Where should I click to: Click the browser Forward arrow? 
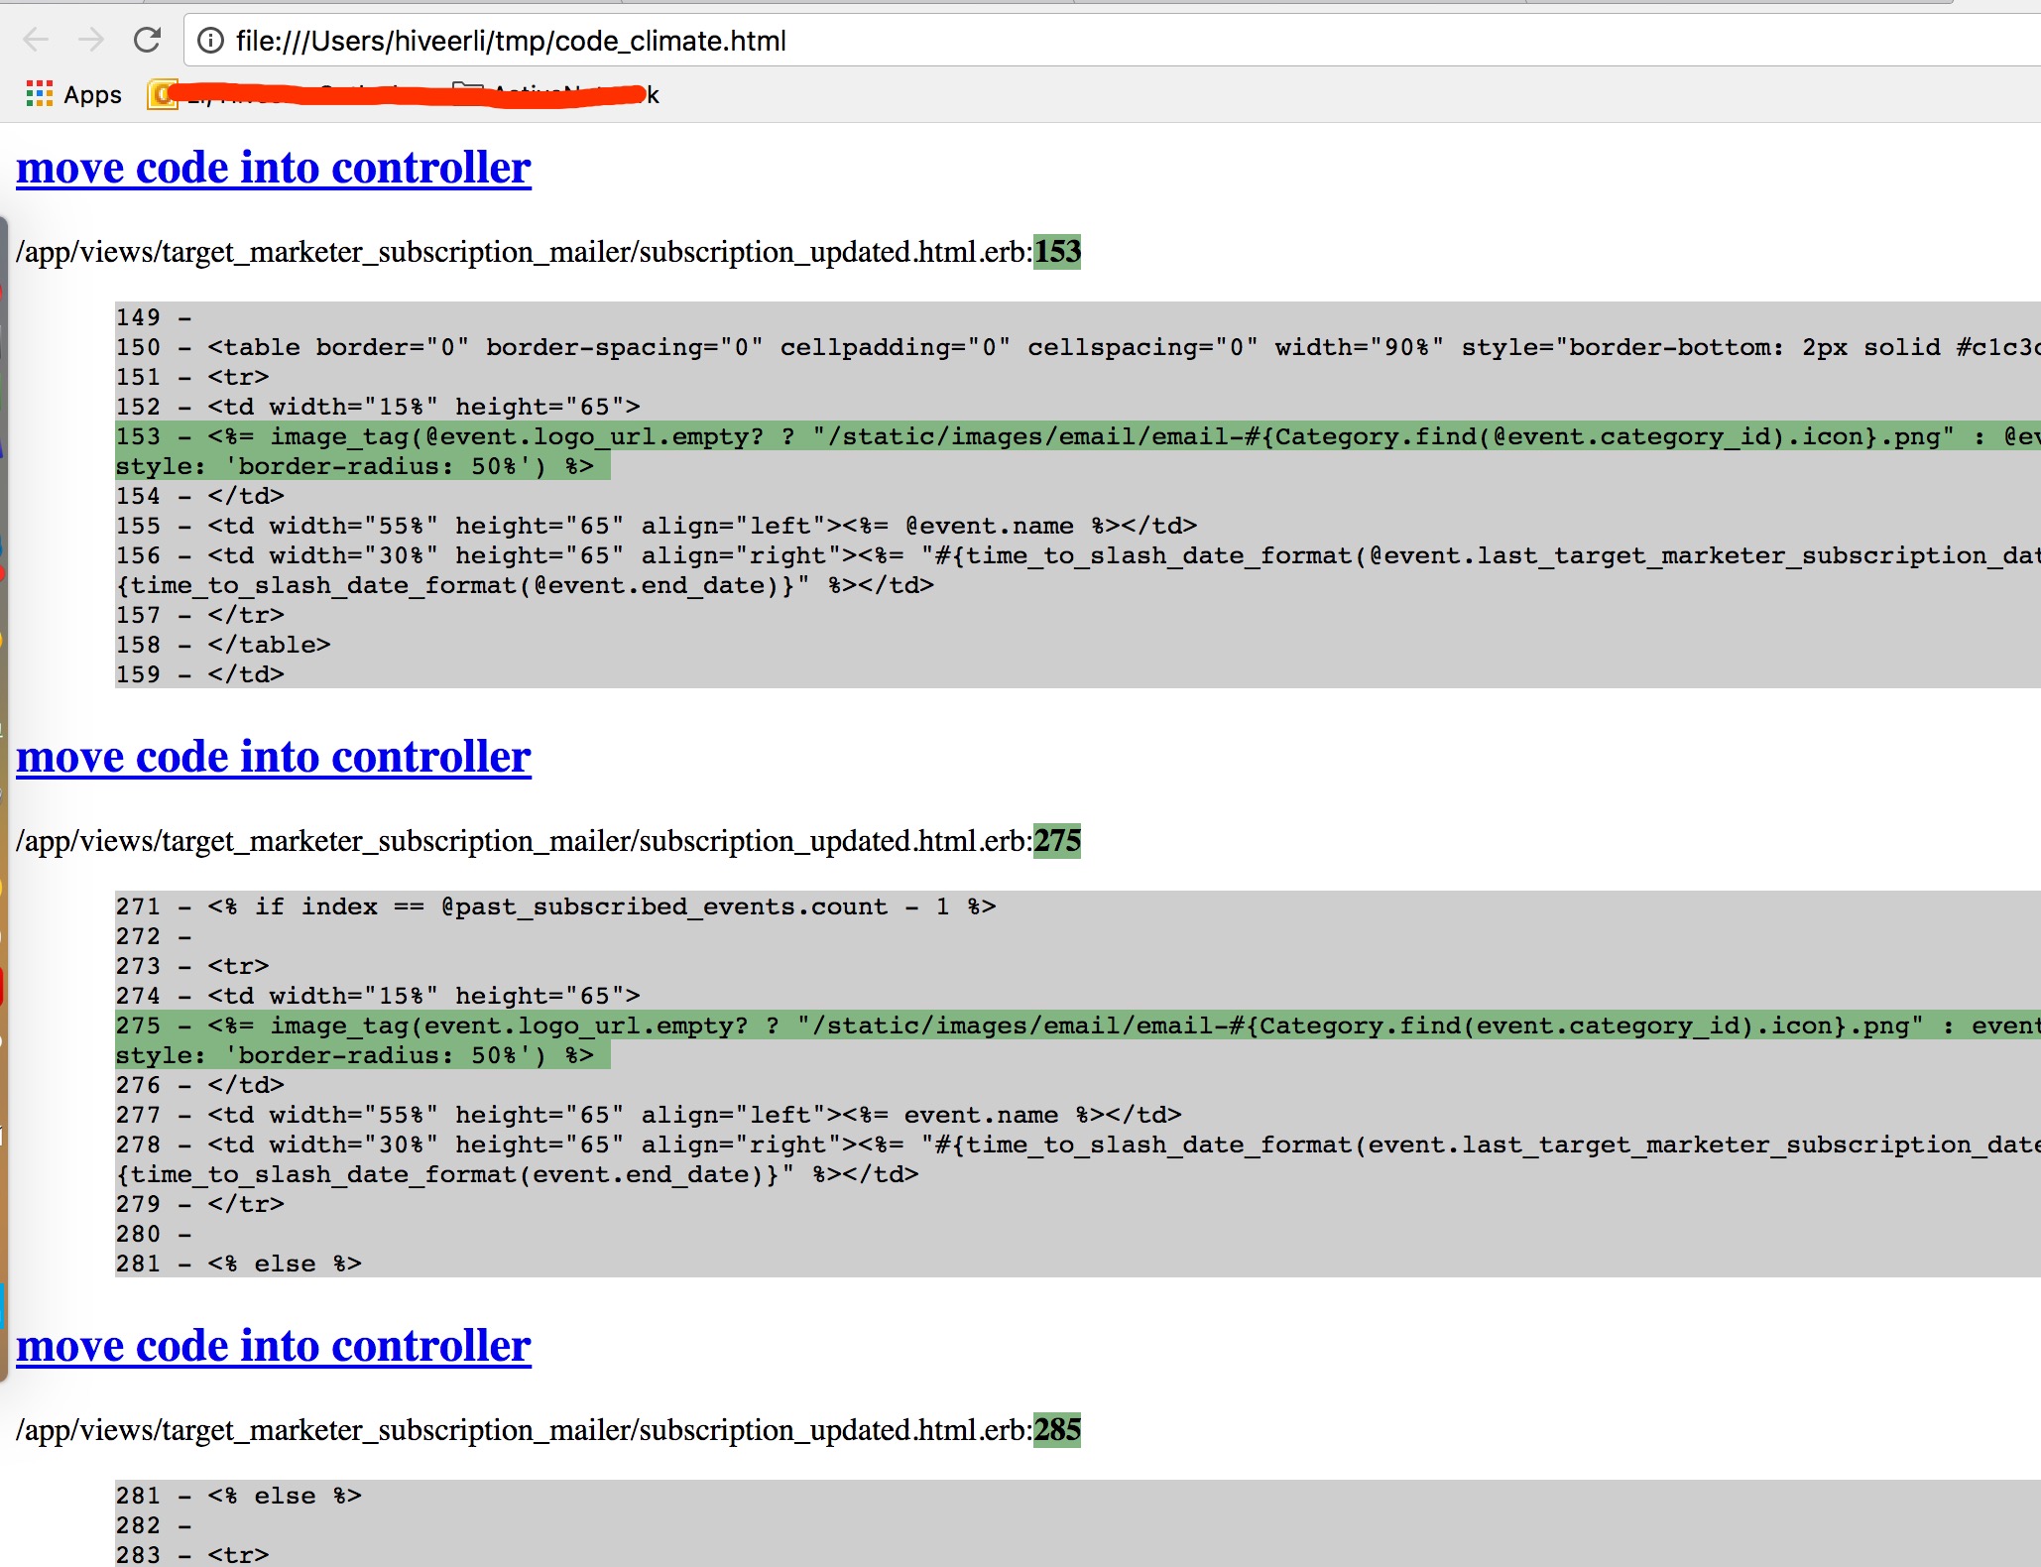tap(91, 40)
